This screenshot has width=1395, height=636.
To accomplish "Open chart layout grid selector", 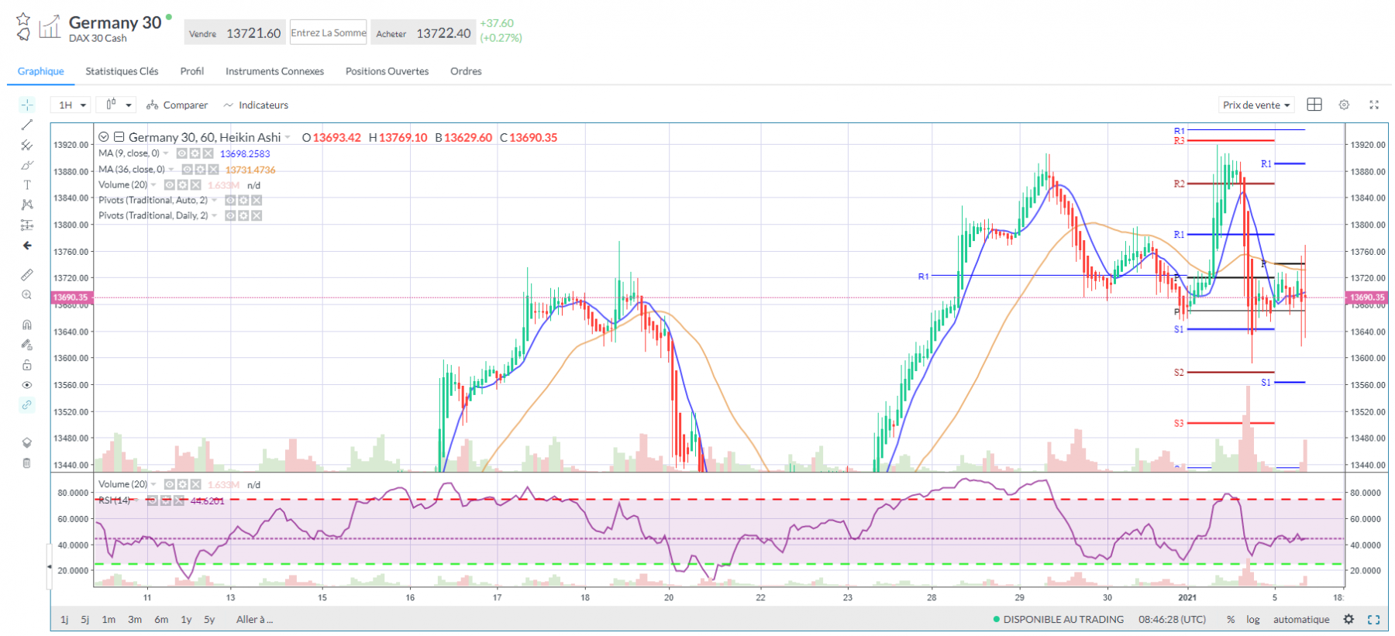I will point(1314,105).
